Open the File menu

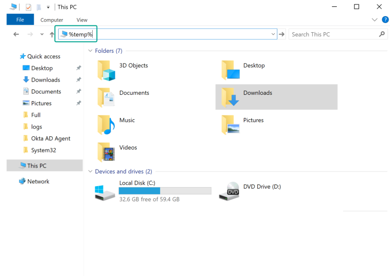20,20
